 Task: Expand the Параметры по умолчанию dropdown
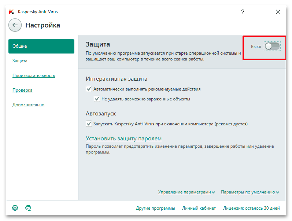click(250, 192)
